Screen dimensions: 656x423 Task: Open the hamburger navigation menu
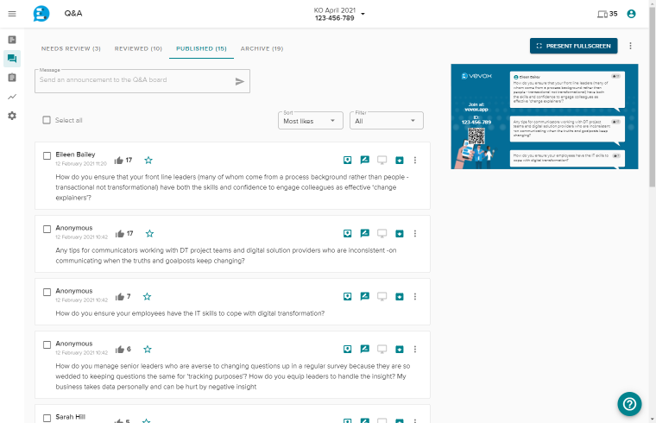pos(12,14)
